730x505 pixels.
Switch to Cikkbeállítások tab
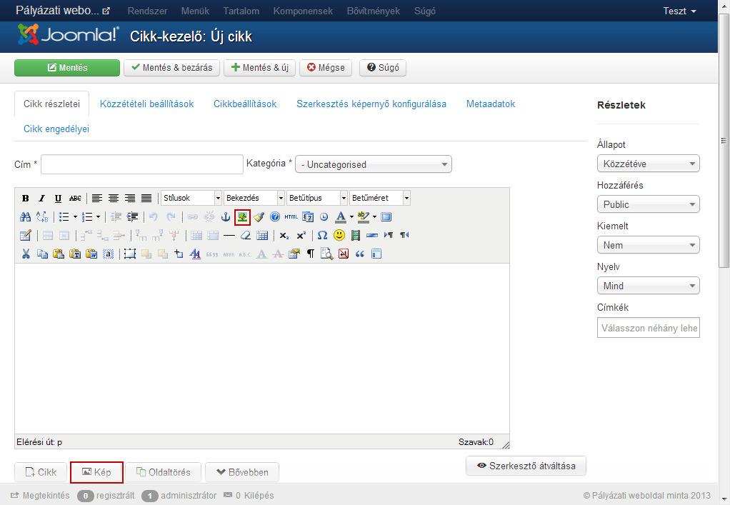(x=245, y=104)
